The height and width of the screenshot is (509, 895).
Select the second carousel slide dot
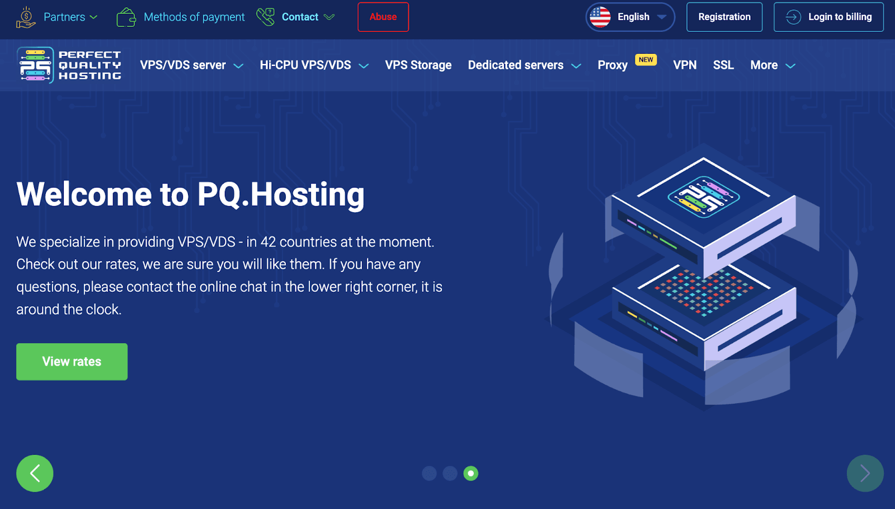pyautogui.click(x=450, y=474)
